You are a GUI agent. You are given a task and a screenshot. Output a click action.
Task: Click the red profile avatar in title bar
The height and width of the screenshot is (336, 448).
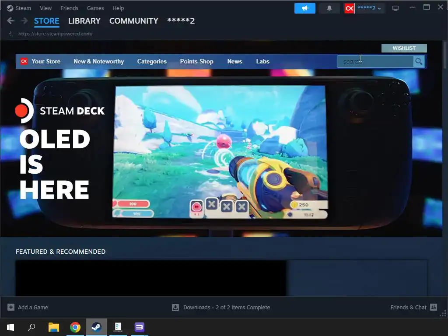349,8
